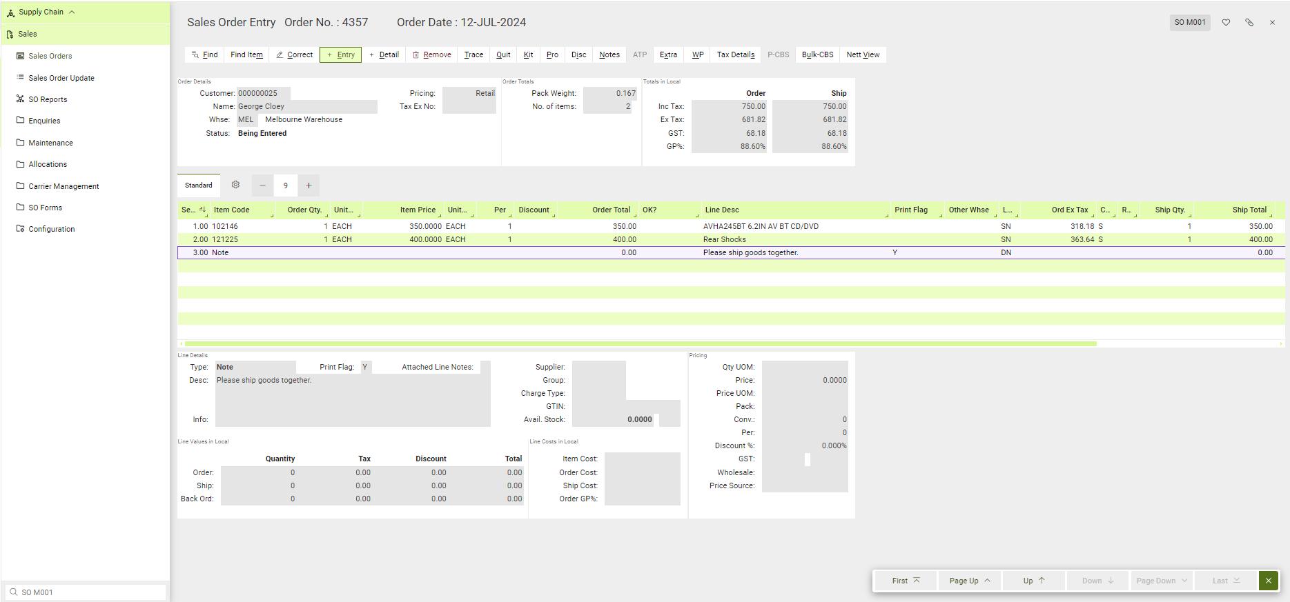Sort by the Order Total column header
Viewport: 1290px width, 602px height.
click(598, 210)
